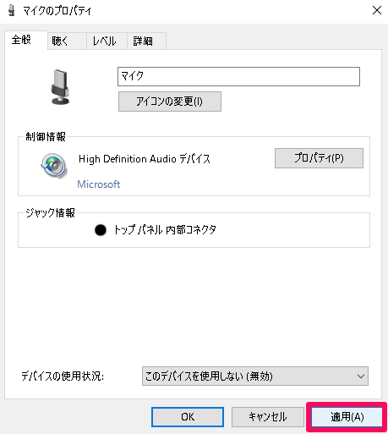Click the トップ パネル 内部コネクタ jack text
This screenshot has height=434, width=388.
click(x=165, y=230)
